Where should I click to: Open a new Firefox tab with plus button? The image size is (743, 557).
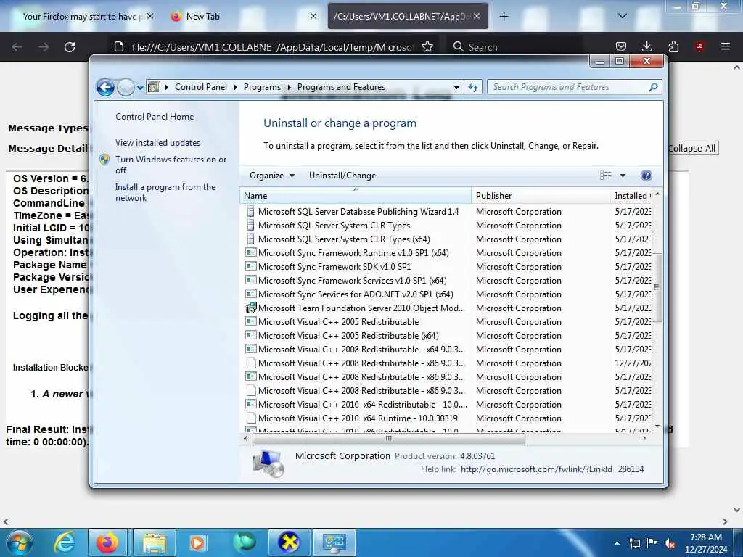point(504,17)
